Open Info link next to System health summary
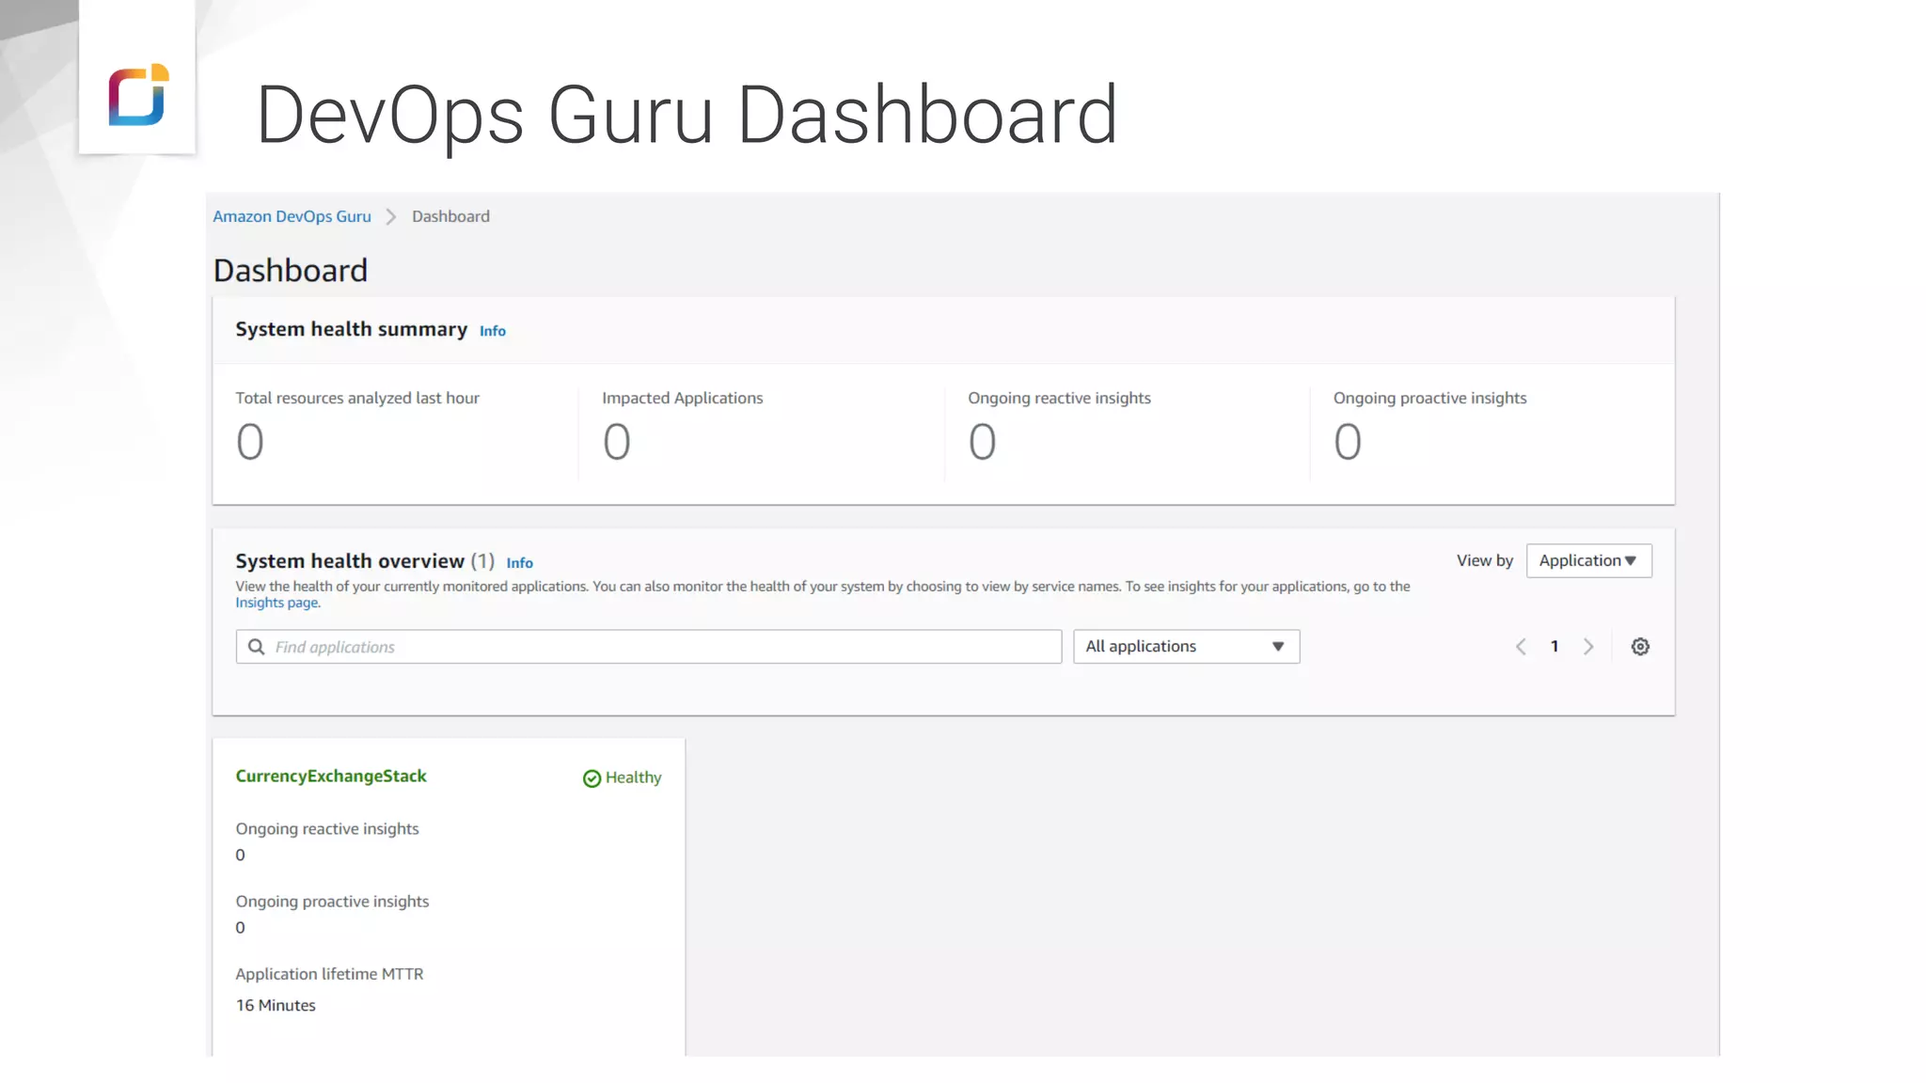The width and height of the screenshot is (1926, 1083). pos(493,331)
